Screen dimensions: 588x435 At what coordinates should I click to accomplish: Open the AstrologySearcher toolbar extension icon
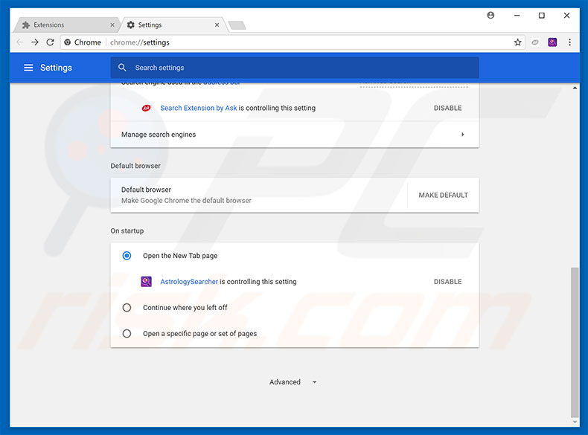click(x=552, y=42)
